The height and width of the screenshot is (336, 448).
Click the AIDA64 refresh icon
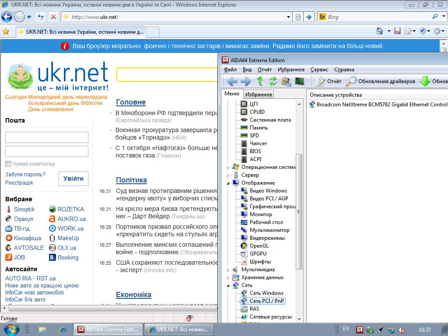point(273,81)
